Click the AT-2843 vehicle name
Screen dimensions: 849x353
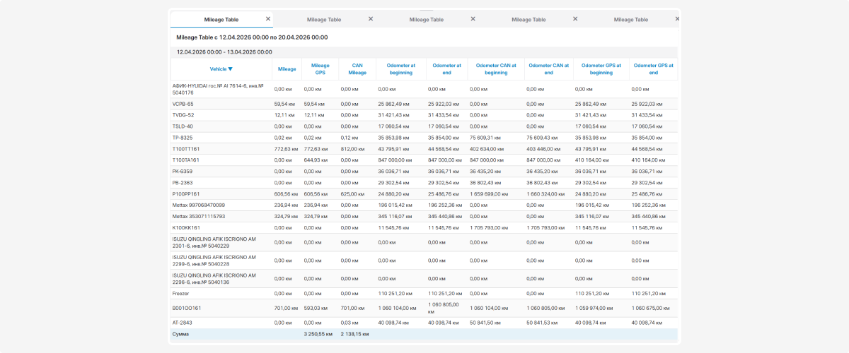[x=183, y=323]
